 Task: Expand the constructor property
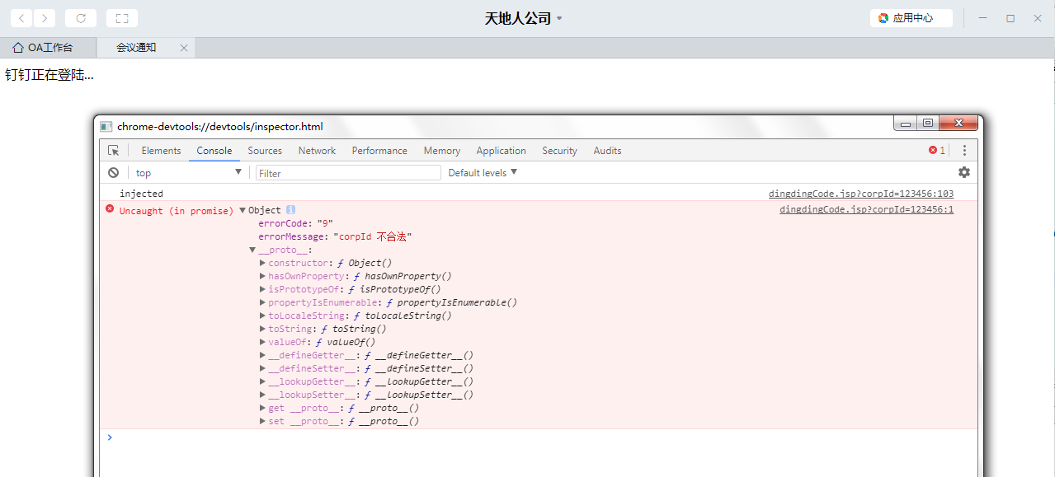262,263
